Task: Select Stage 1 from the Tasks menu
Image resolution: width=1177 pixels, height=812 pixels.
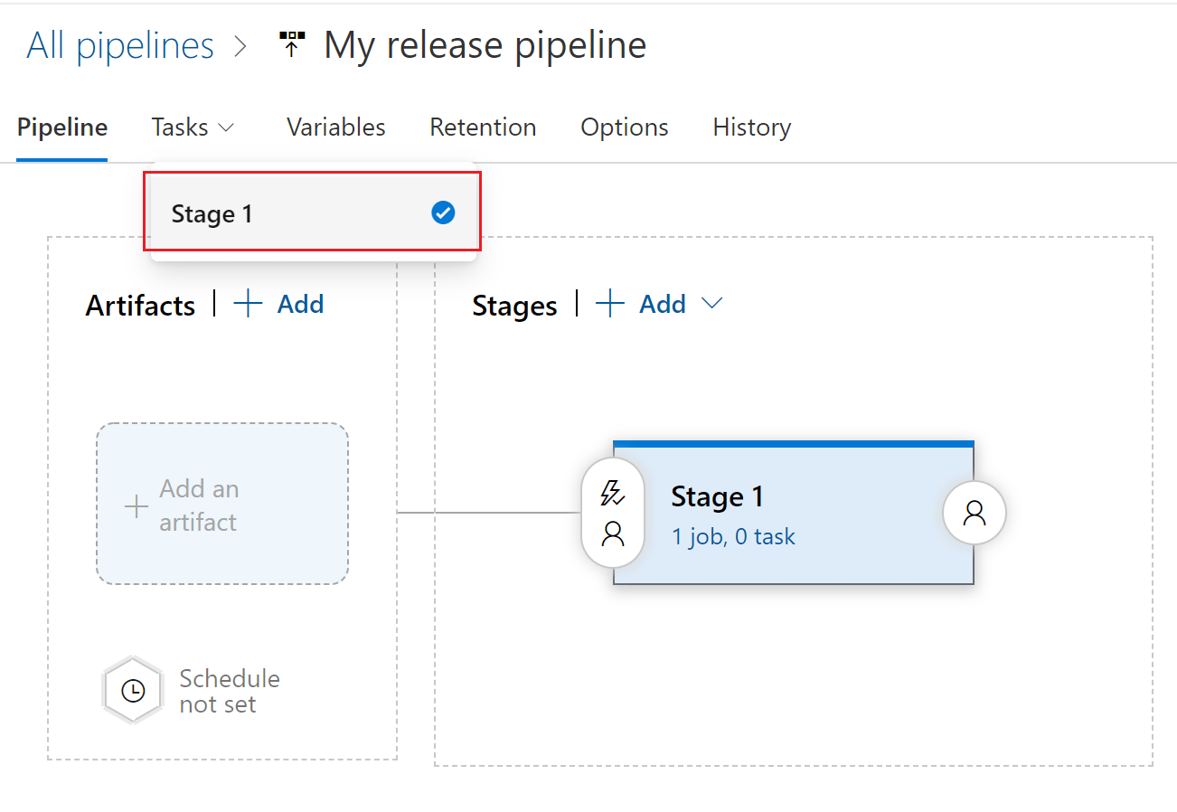Action: pyautogui.click(x=212, y=213)
